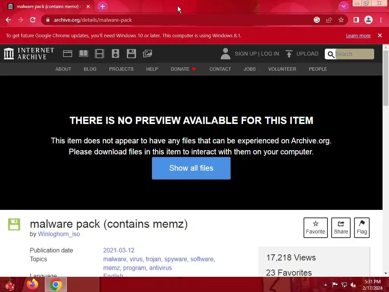Click the Internet Archive logo
The height and width of the screenshot is (292, 389).
click(29, 54)
